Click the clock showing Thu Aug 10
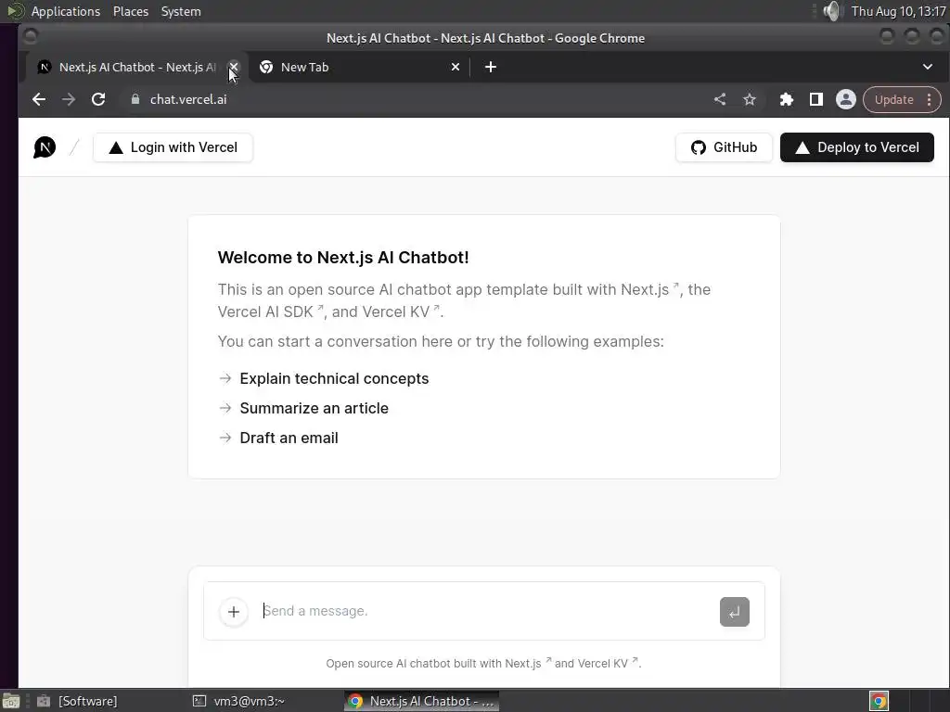This screenshot has width=950, height=712. tap(898, 11)
